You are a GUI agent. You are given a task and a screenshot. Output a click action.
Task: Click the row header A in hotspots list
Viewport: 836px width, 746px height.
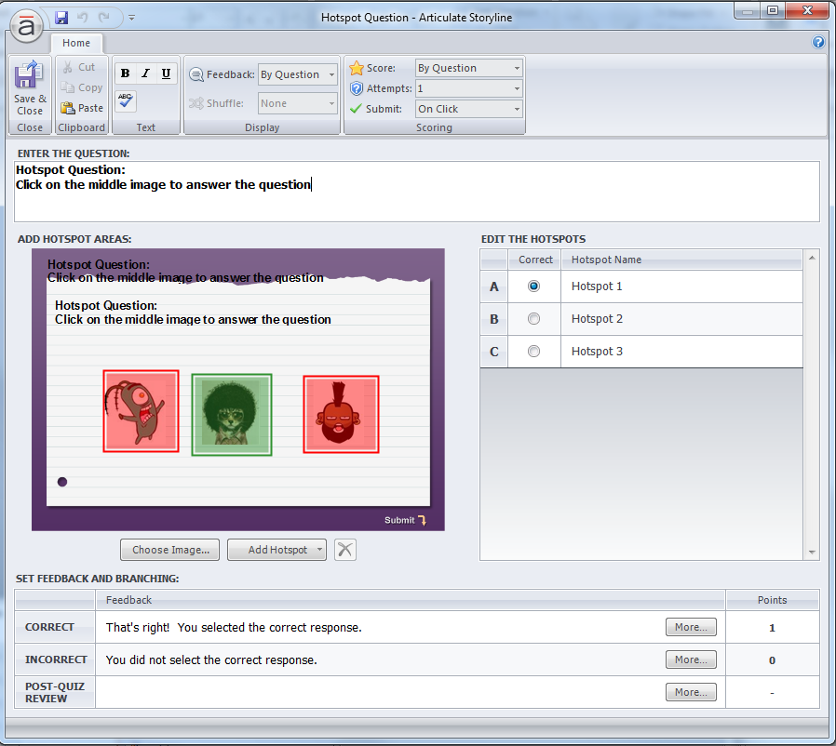493,286
